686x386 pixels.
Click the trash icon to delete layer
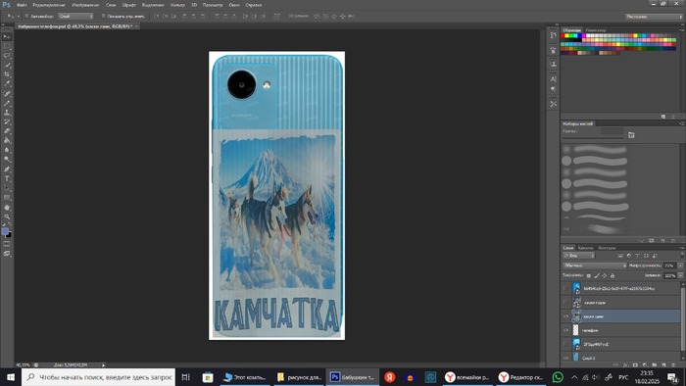tap(673, 364)
